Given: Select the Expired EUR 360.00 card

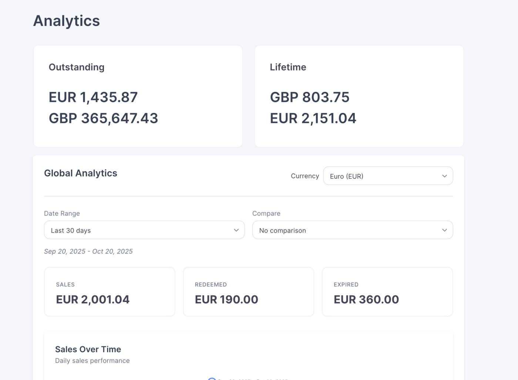Looking at the screenshot, I should click(x=387, y=292).
